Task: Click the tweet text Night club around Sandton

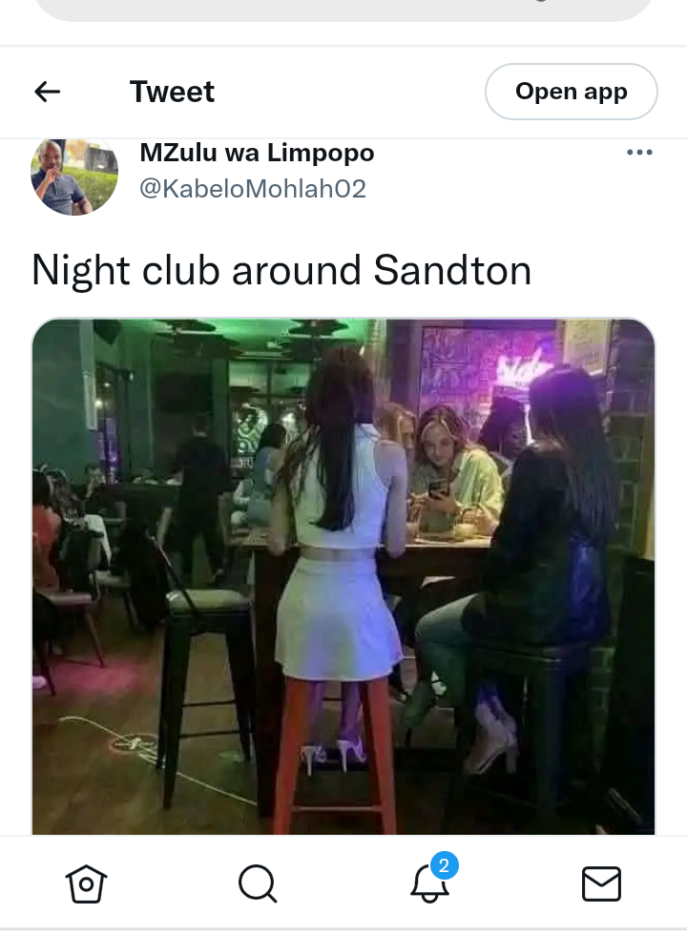Action: pos(281,271)
